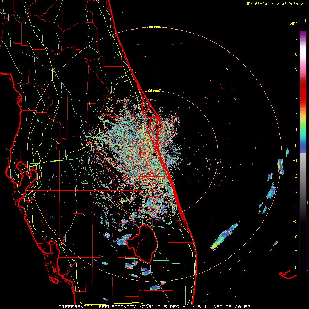Click the large offshore echo southeast of radar

(x=224, y=237)
